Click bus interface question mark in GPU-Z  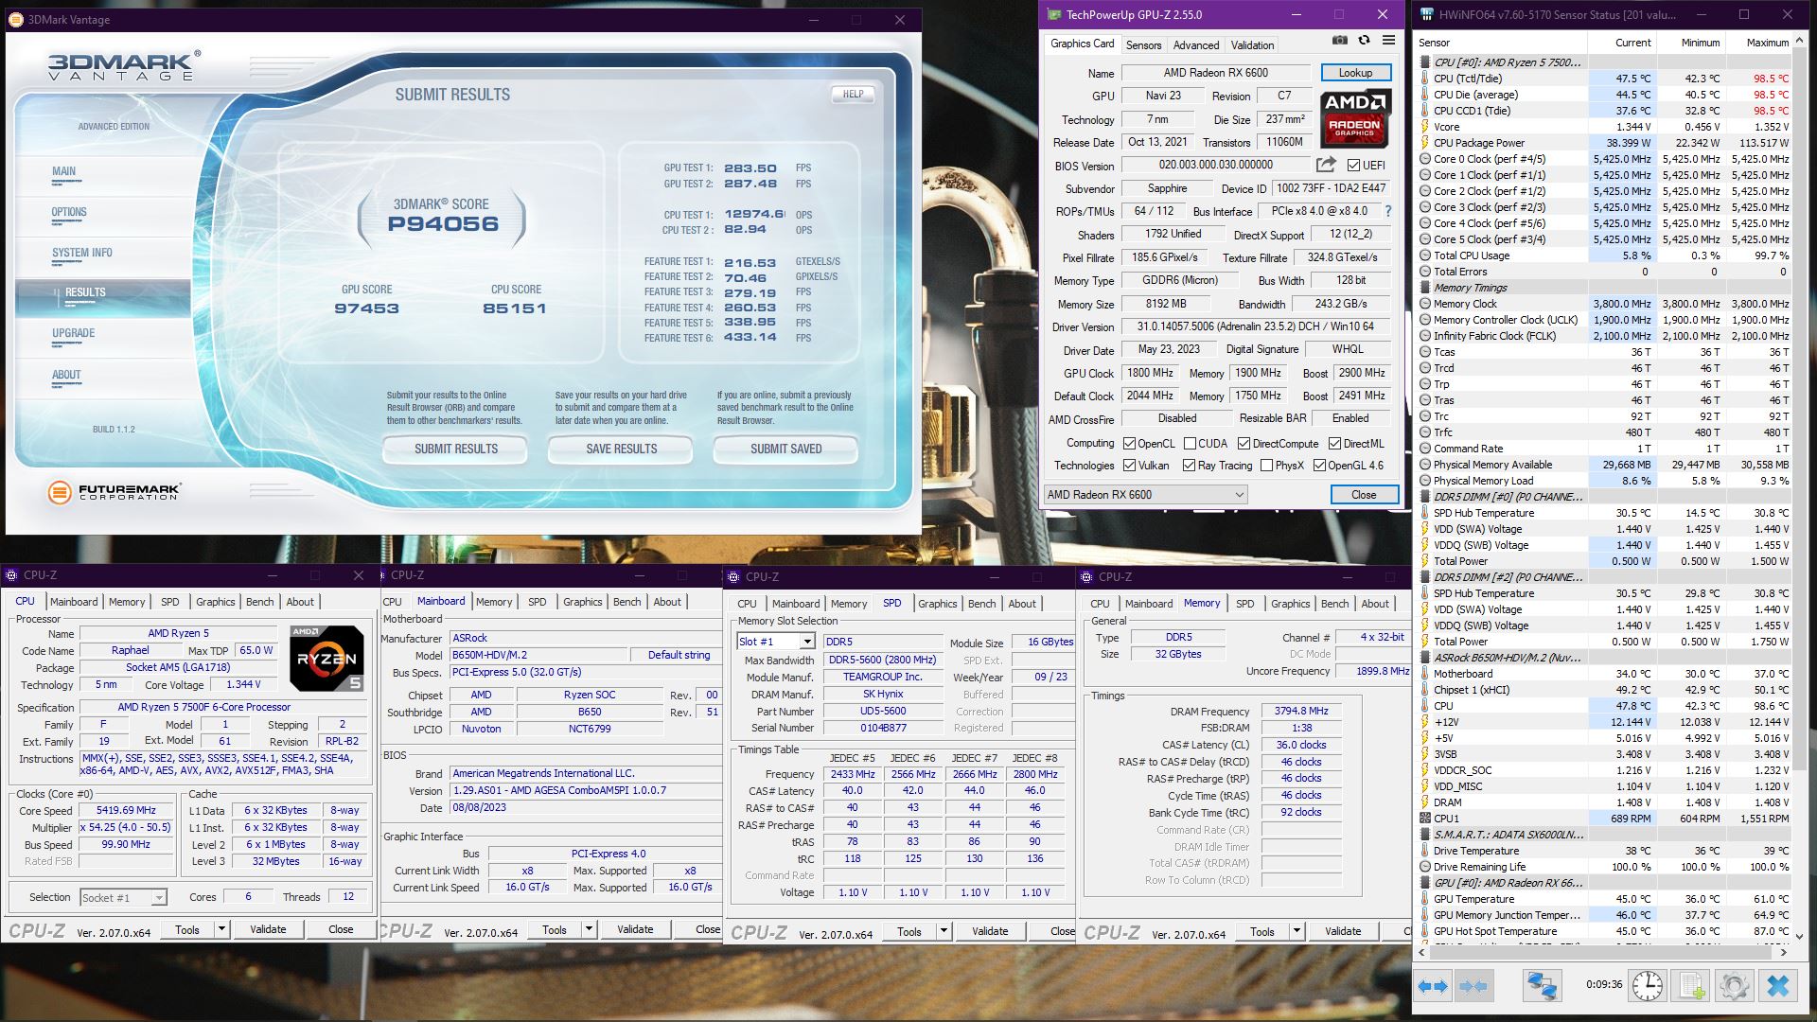(x=1388, y=212)
